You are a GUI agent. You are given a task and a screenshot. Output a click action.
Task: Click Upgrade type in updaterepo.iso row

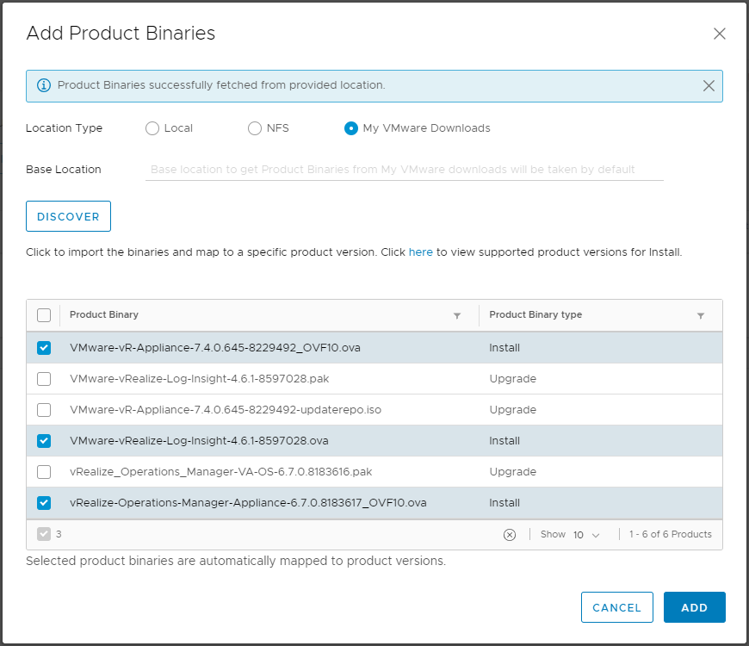pos(512,410)
